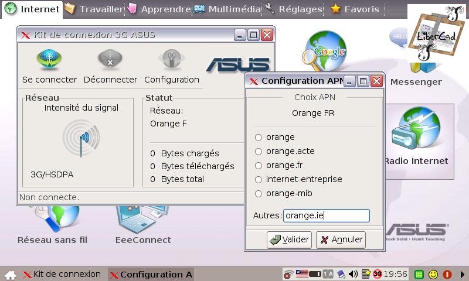Open the Internet tab
The image size is (469, 281).
(32, 9)
